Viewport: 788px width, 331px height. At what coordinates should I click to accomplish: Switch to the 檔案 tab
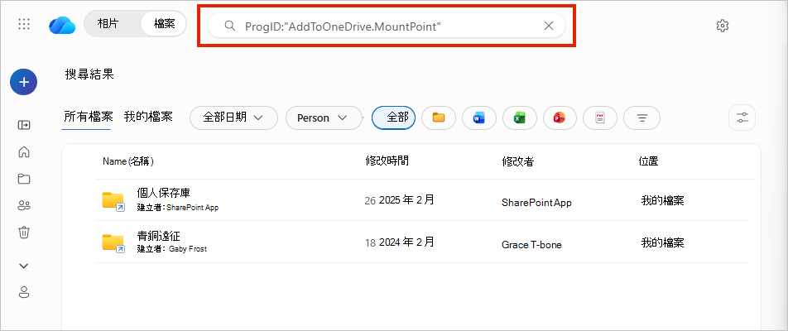click(165, 24)
